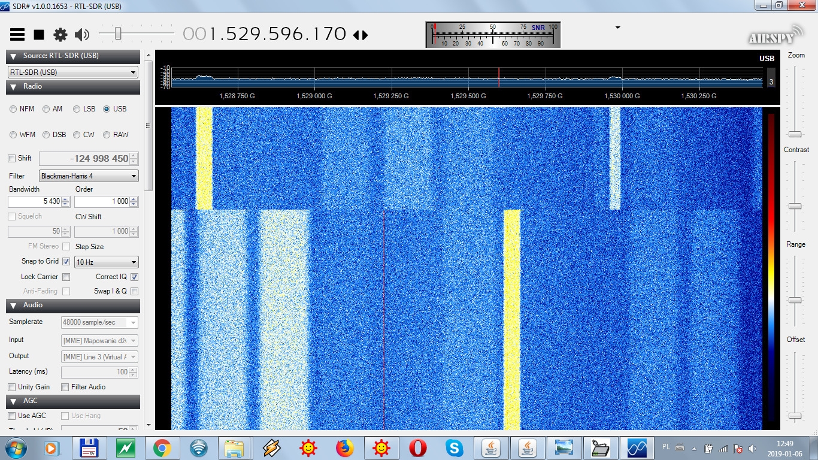Open the scanner taskbar icon
Image resolution: width=818 pixels, height=460 pixels.
coord(600,447)
